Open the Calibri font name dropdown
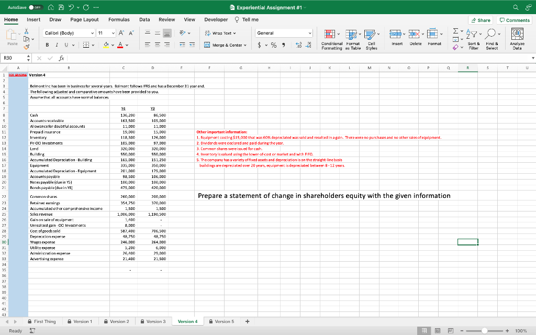The width and height of the screenshot is (536, 335). click(92, 33)
